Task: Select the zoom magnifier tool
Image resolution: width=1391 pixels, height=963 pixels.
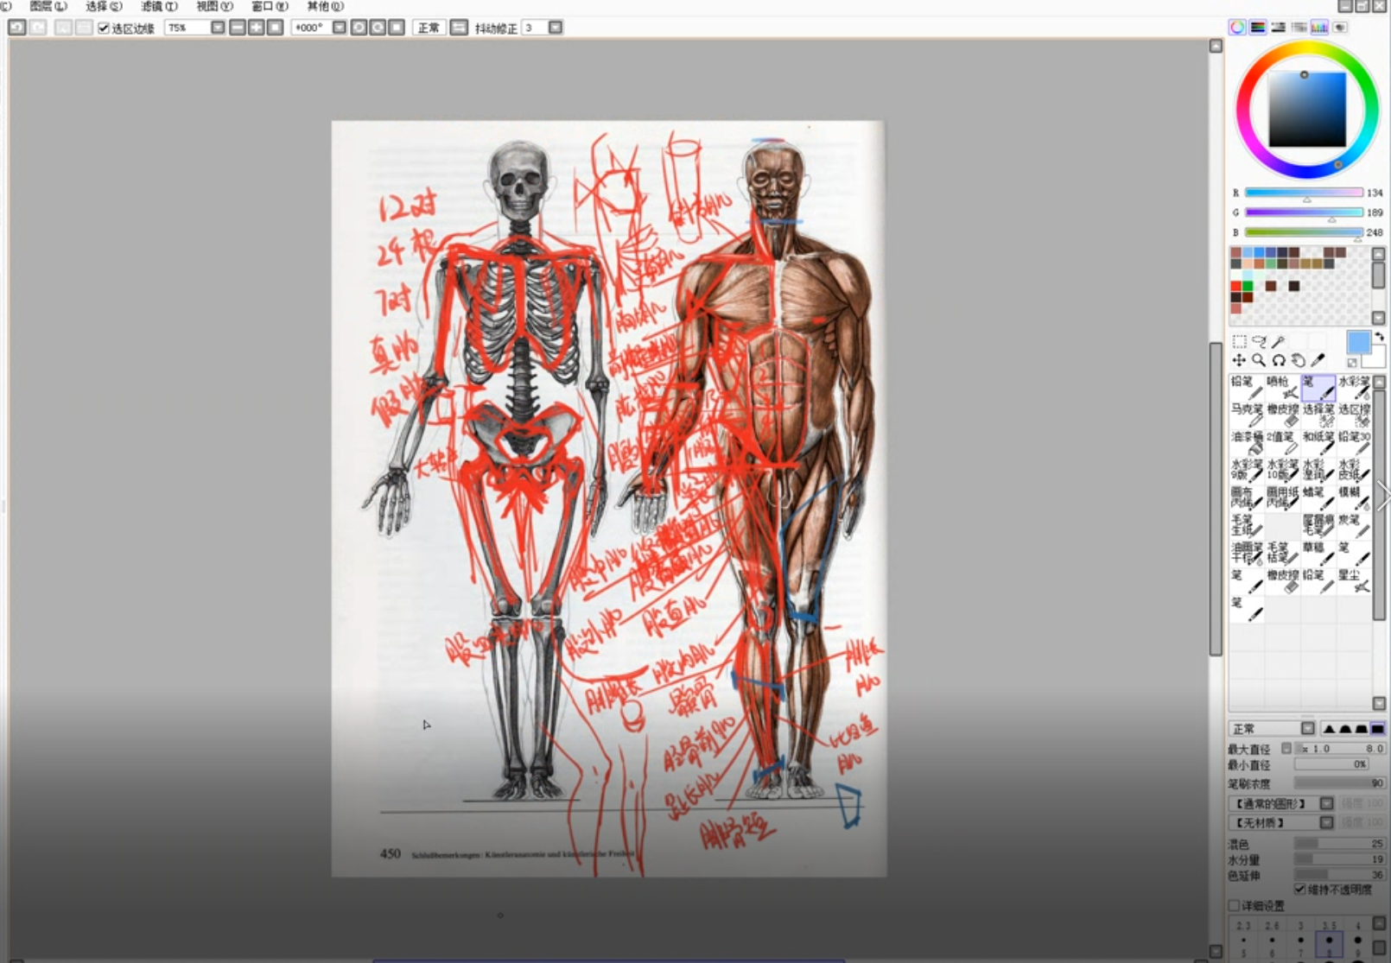Action: [x=1259, y=360]
